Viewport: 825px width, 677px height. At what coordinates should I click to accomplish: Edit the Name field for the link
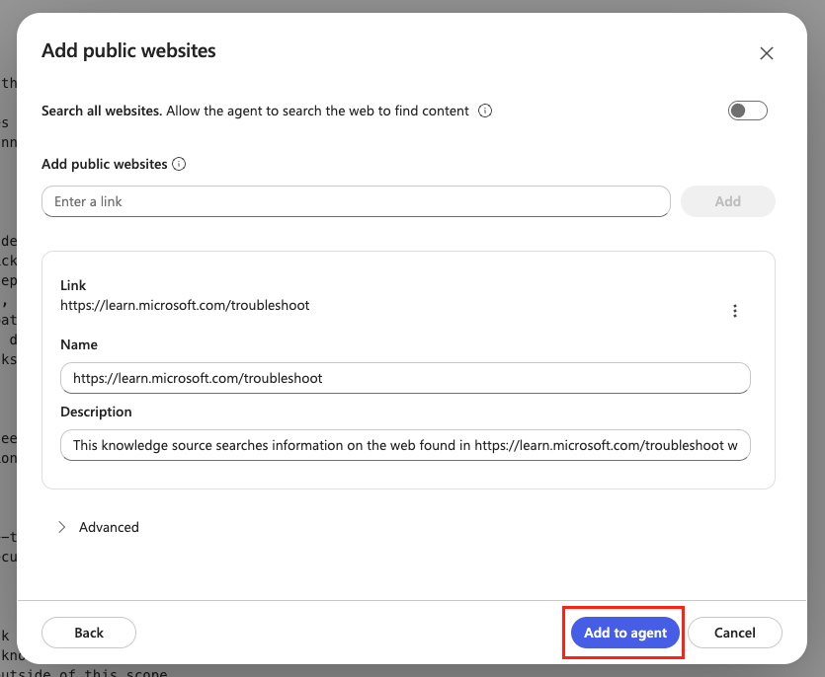(x=405, y=378)
